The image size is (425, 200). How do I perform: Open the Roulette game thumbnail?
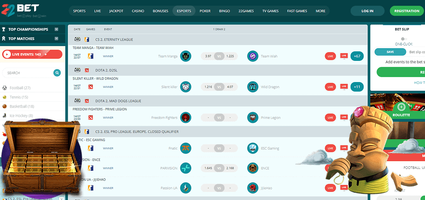tap(398, 107)
